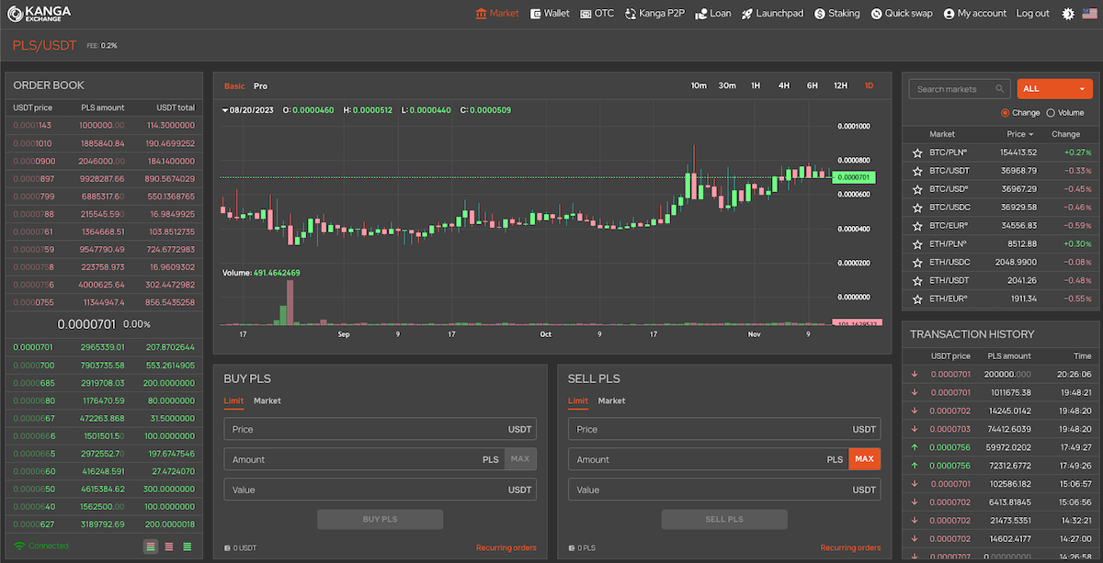Set chart interval to 1D
The height and width of the screenshot is (563, 1103).
[869, 85]
